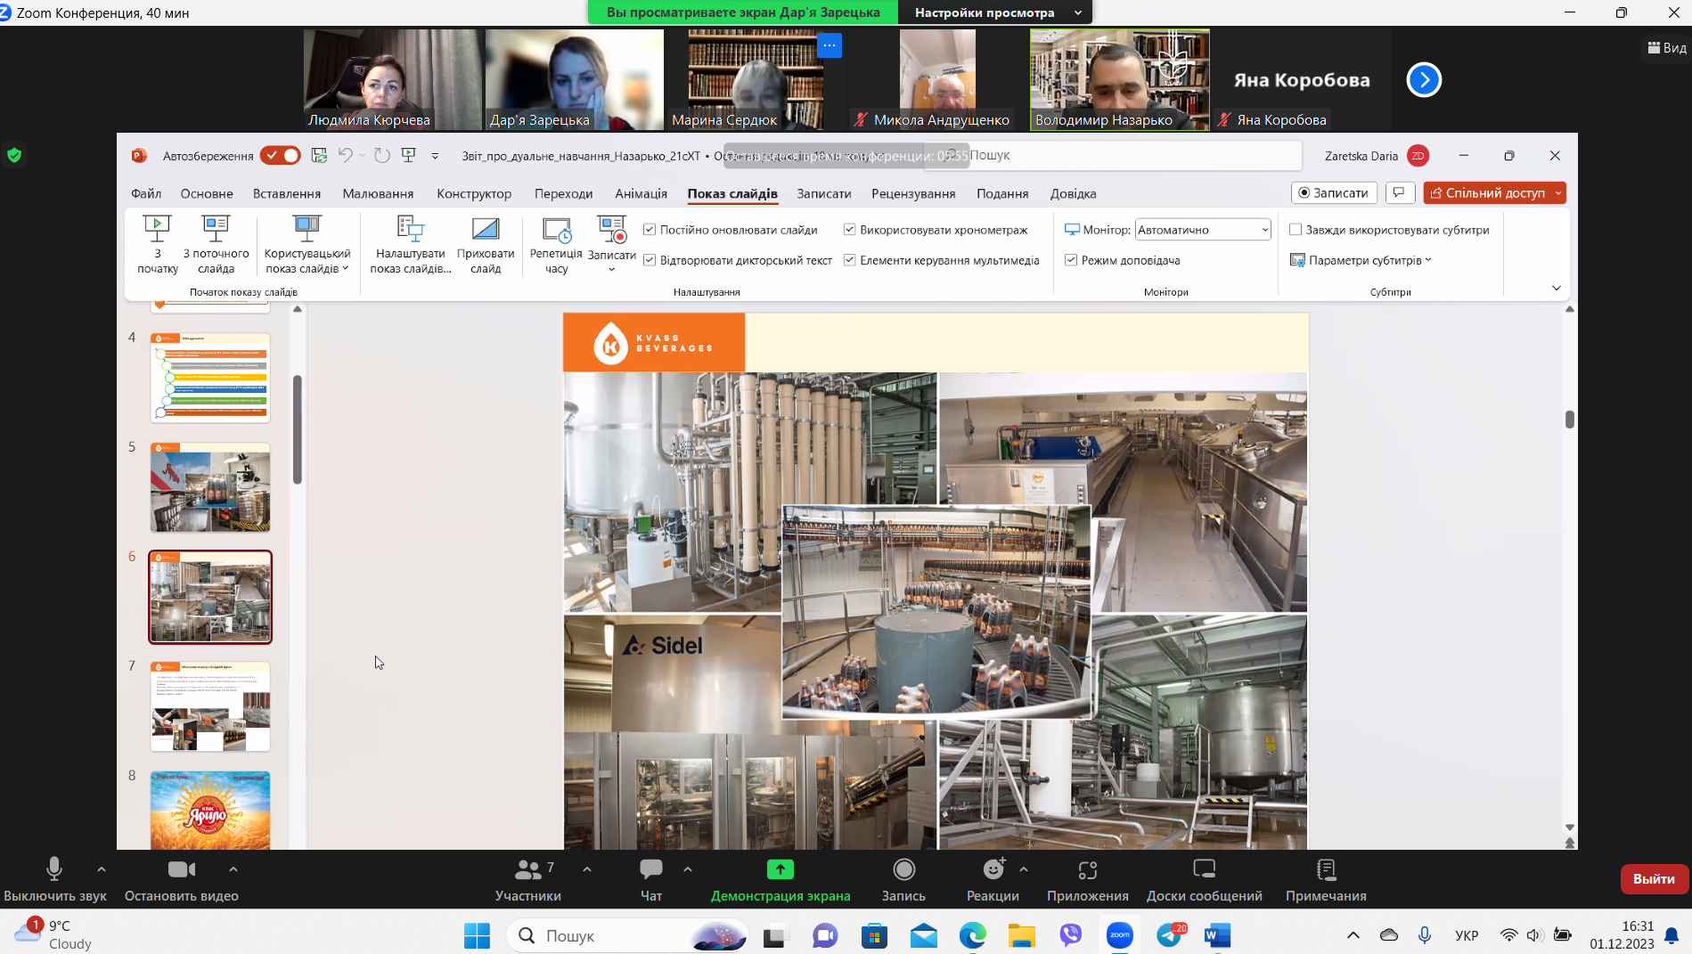Image resolution: width=1692 pixels, height=954 pixels.
Task: Uncheck 'Режим доповідача' checkbox
Action: 1071,260
